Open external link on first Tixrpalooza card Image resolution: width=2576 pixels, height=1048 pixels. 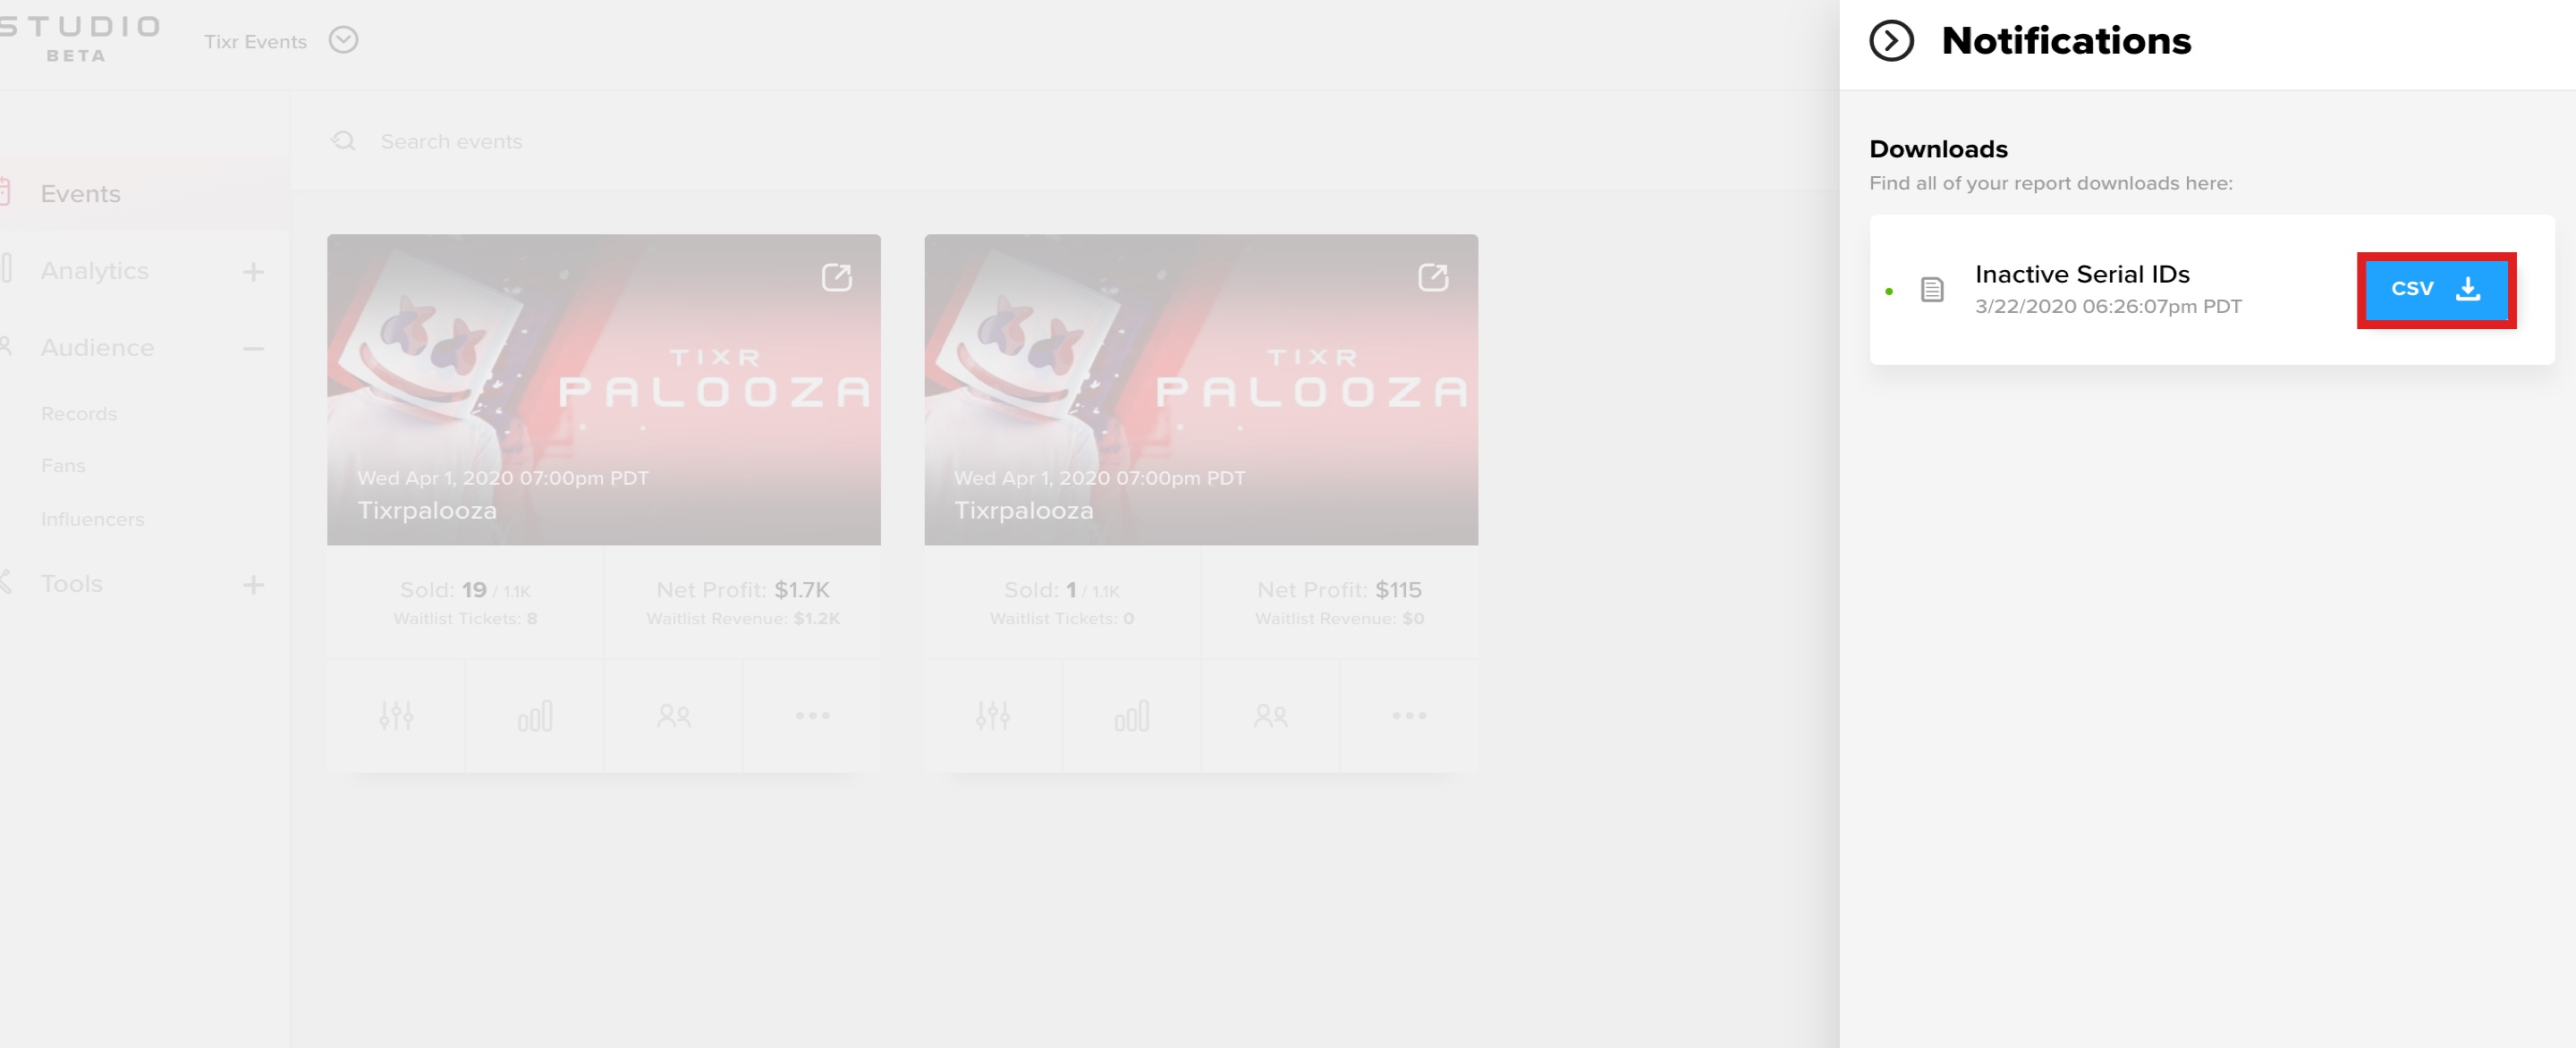pyautogui.click(x=836, y=277)
